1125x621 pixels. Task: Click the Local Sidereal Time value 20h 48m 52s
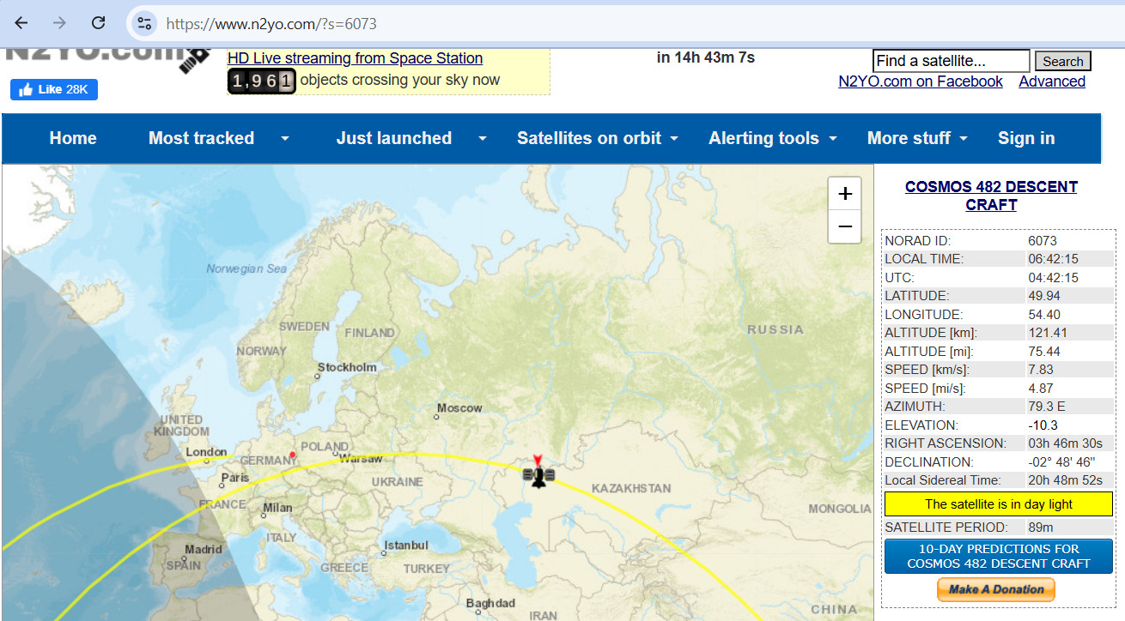pyautogui.click(x=1065, y=480)
